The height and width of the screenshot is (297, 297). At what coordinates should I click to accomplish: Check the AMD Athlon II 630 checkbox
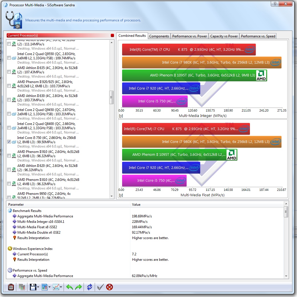tap(9, 100)
